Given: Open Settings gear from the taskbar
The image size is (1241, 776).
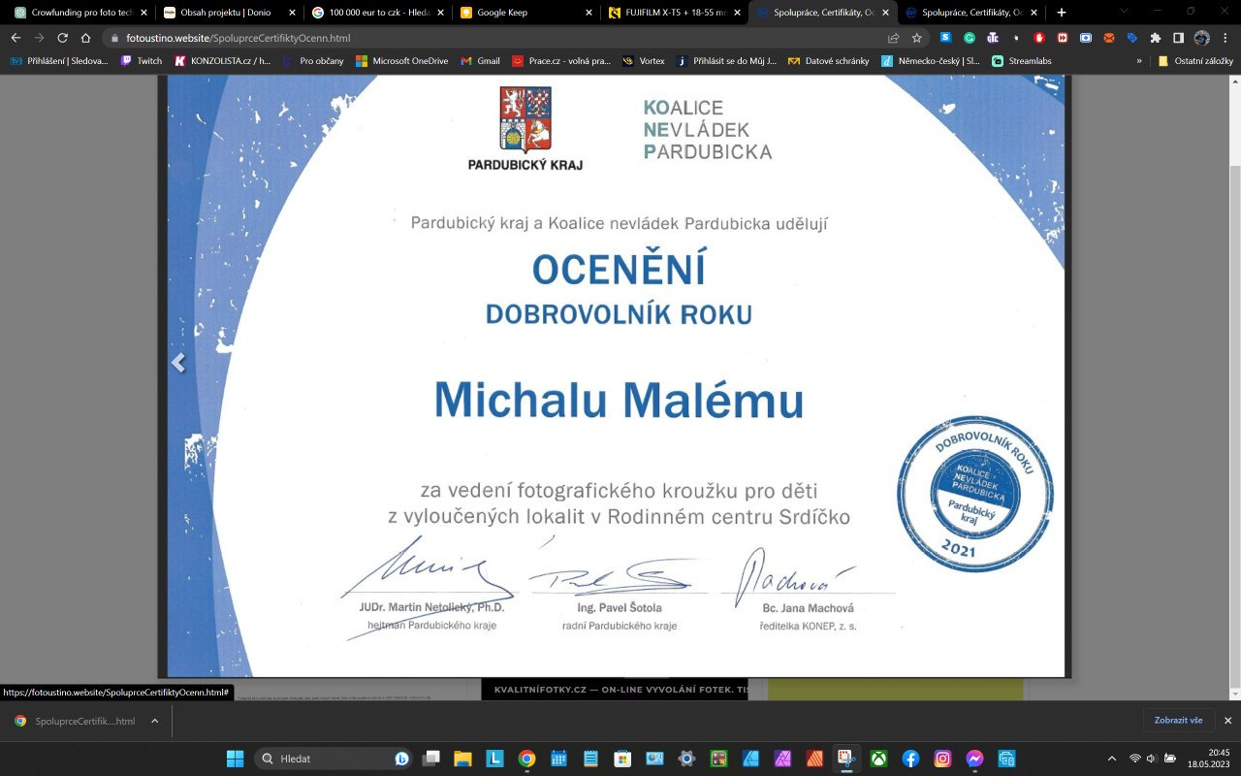Looking at the screenshot, I should tap(686, 759).
